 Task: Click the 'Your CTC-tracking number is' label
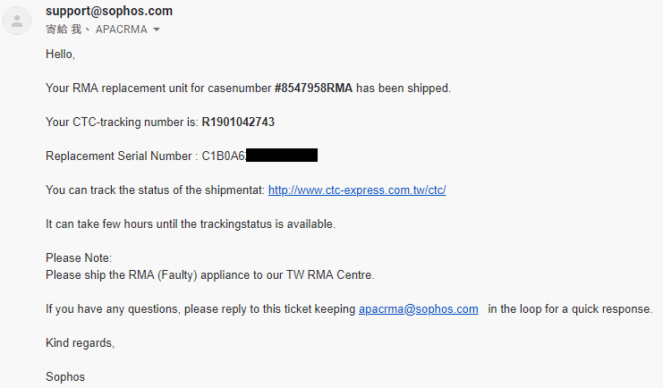point(122,122)
